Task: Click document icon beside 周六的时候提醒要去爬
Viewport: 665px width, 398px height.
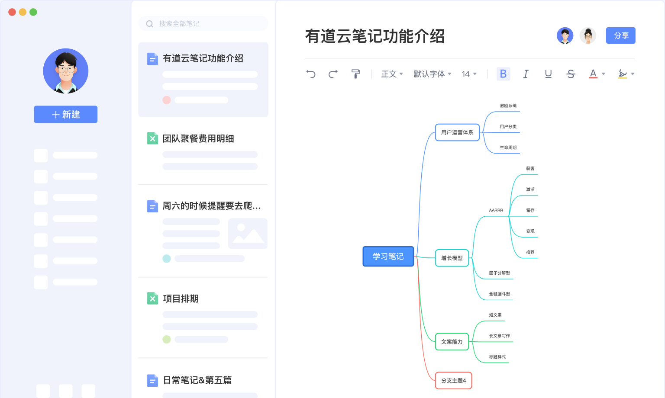Action: [x=152, y=206]
